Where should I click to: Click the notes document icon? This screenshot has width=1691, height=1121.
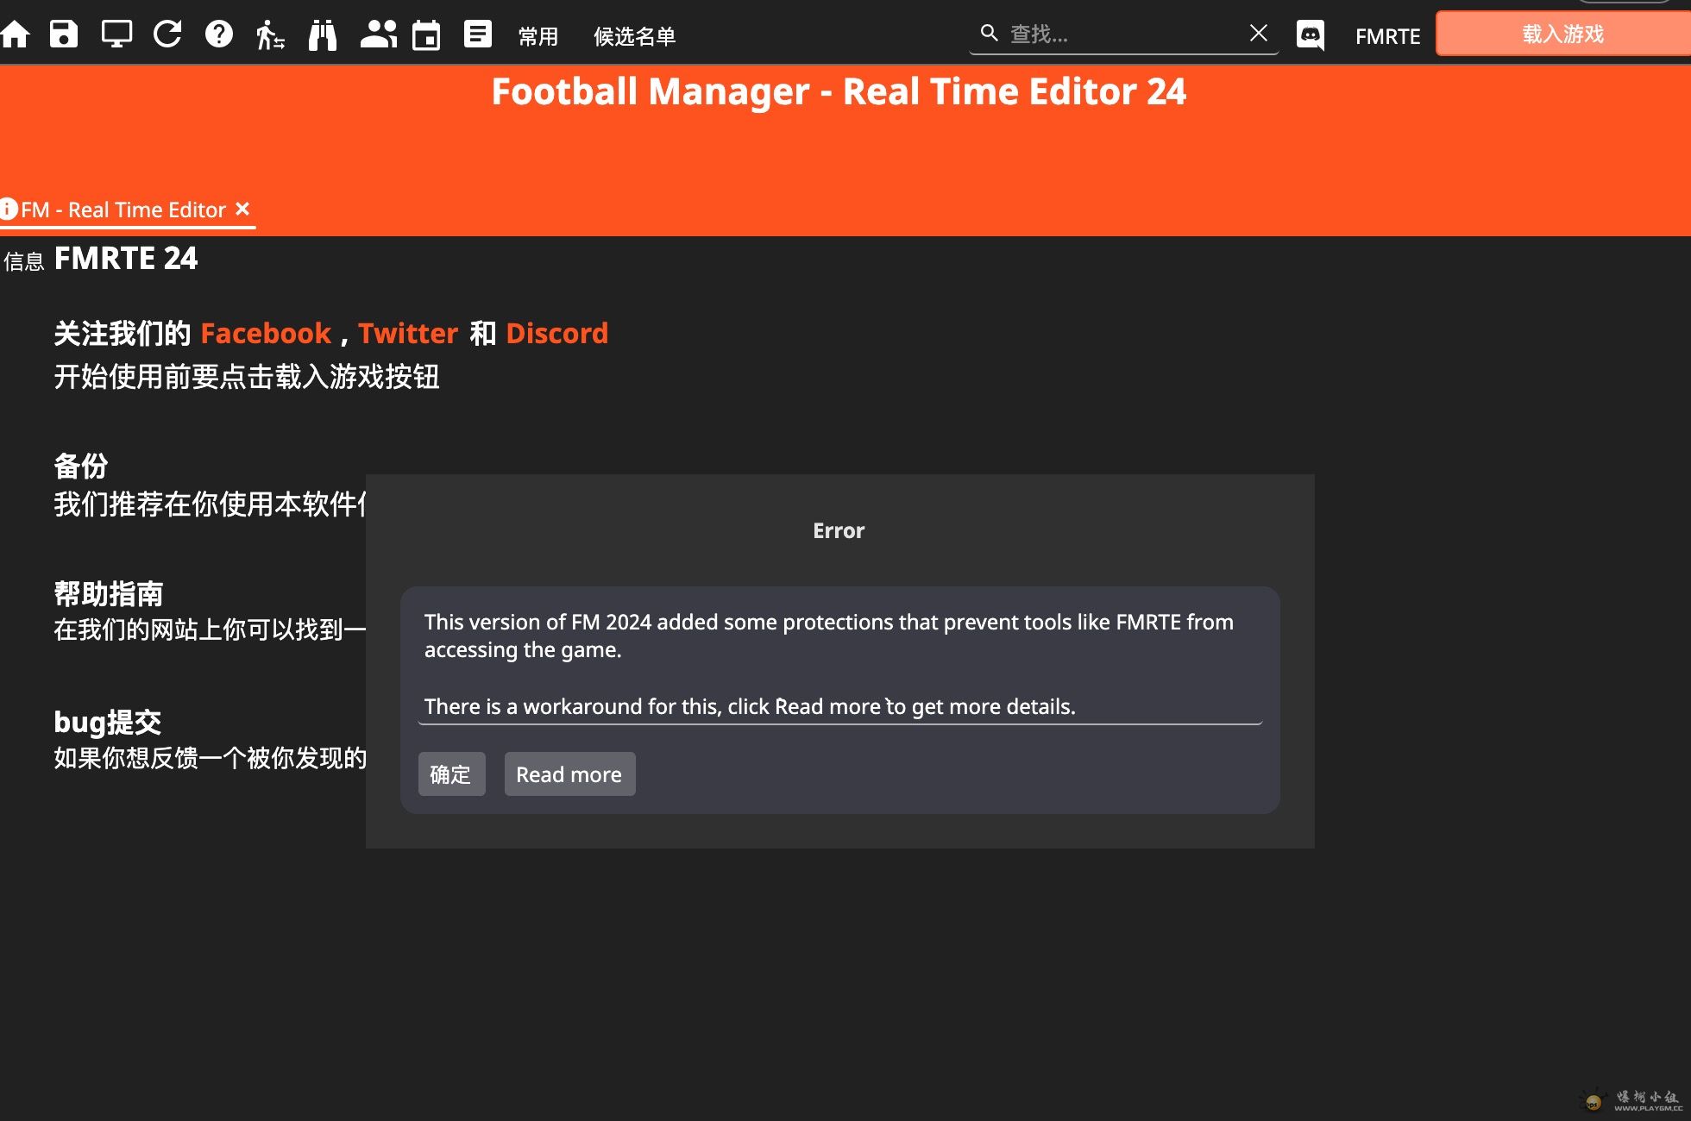click(x=477, y=34)
